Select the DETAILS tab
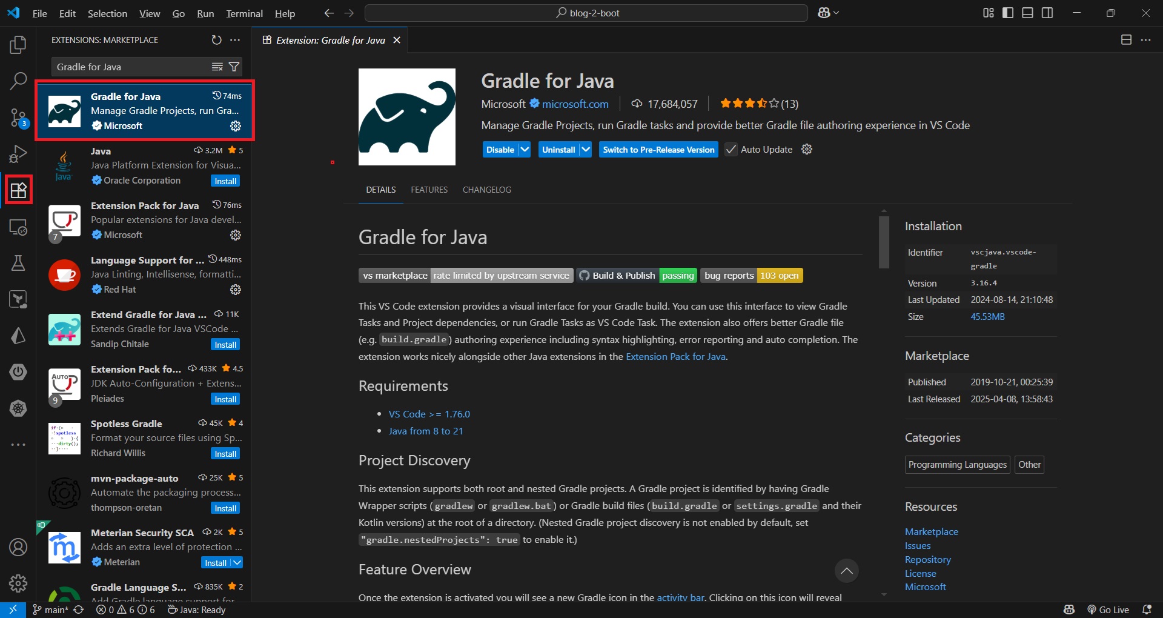Viewport: 1163px width, 618px height. click(381, 190)
